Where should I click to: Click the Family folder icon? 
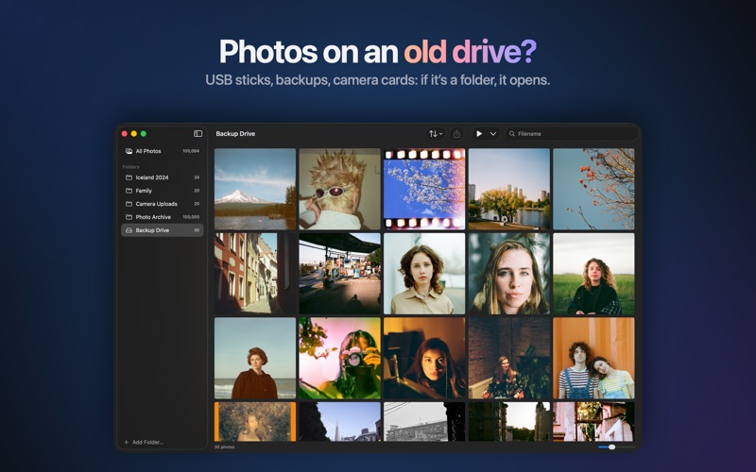click(129, 191)
